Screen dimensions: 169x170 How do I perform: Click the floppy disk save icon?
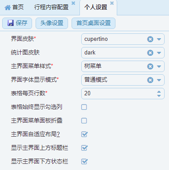pos(11,23)
